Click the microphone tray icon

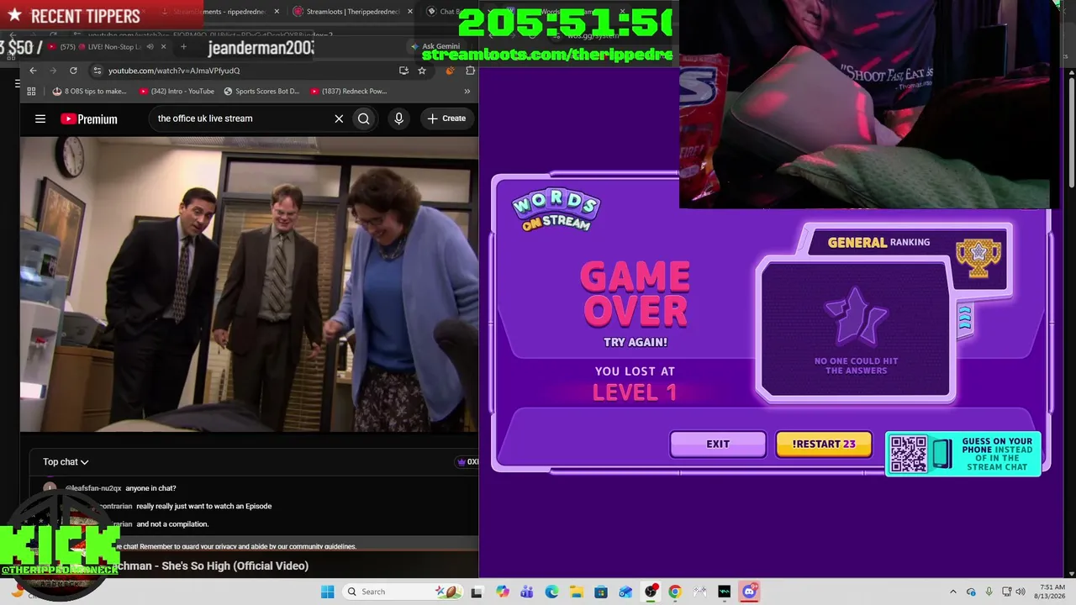989,592
